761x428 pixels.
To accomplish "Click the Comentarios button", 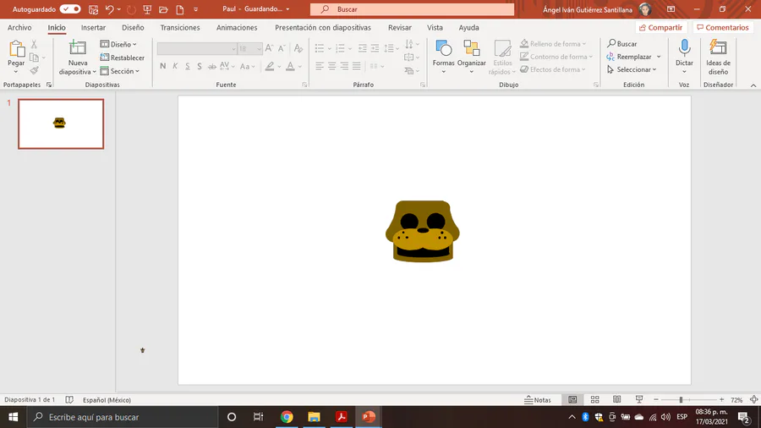I will point(722,28).
